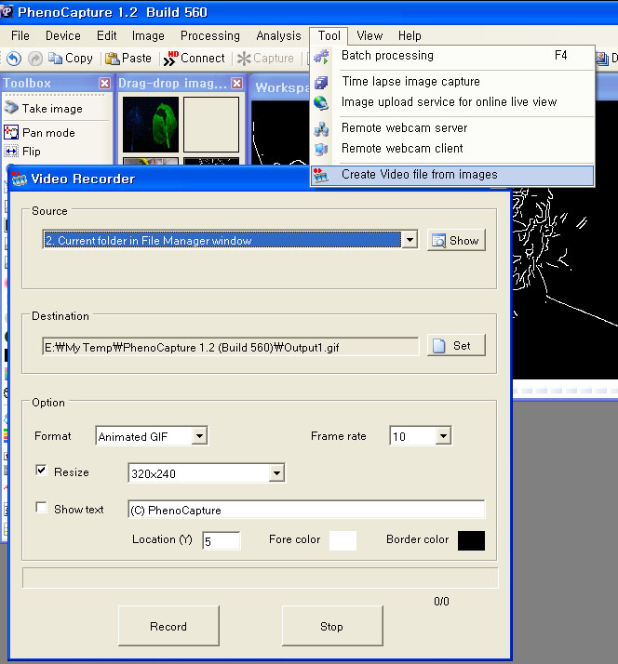Click the Set destination button

coord(456,346)
